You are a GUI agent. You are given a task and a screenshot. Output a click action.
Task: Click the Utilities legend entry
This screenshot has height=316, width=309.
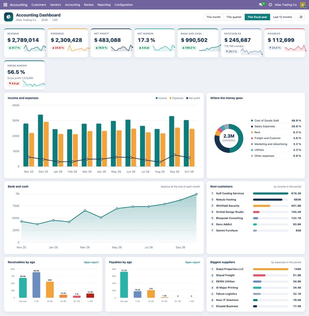276,150
